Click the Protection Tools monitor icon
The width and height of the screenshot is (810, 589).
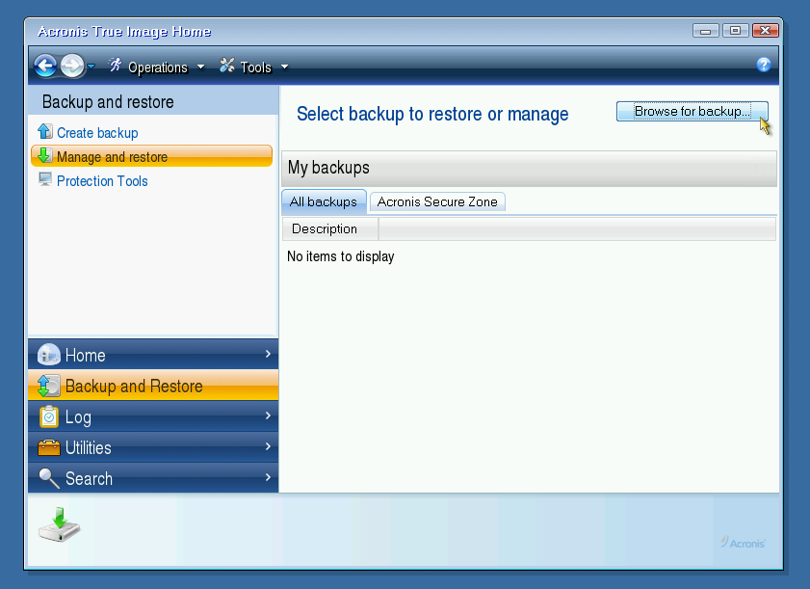tap(45, 180)
